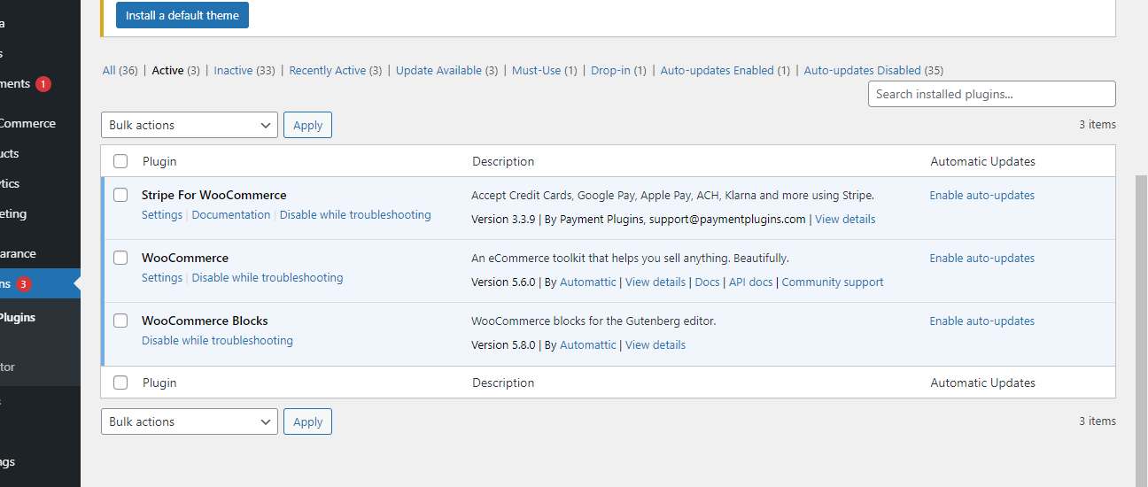Show Must-Use (1) plugins
Screen dimensions: 1148x487
click(545, 70)
